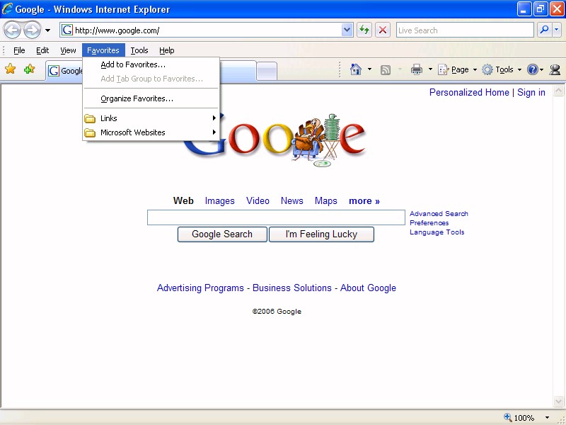Open the About Google link

(368, 288)
